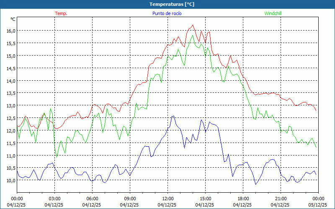The width and height of the screenshot is (335, 209).
Task: Click the 21:00 time axis label
Action: pyautogui.click(x=281, y=199)
